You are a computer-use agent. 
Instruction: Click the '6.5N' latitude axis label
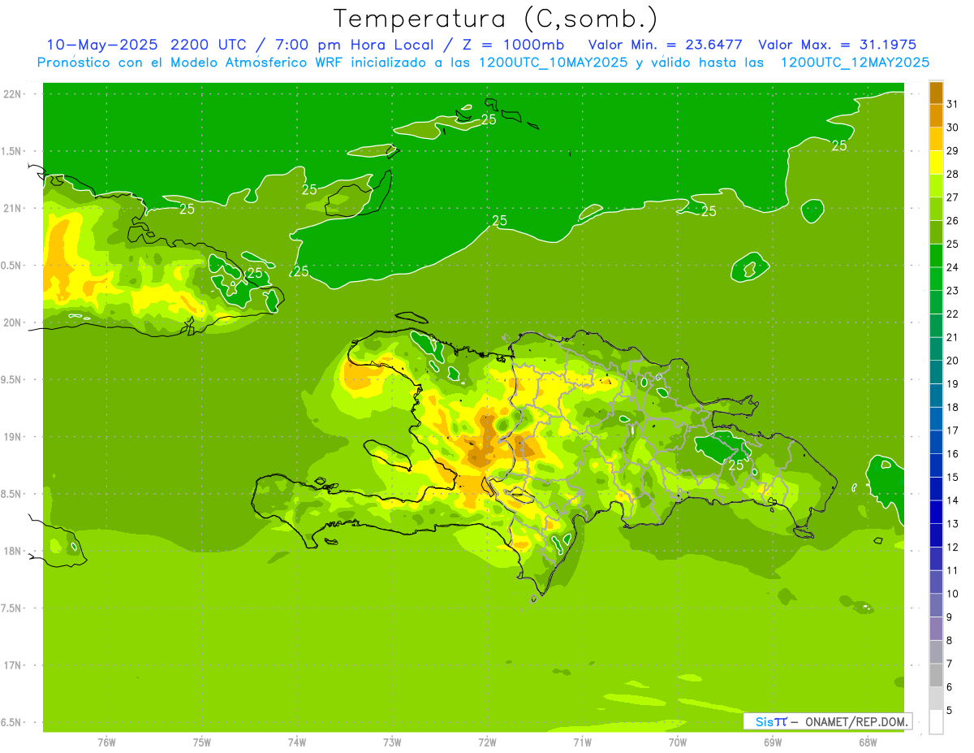(x=12, y=722)
